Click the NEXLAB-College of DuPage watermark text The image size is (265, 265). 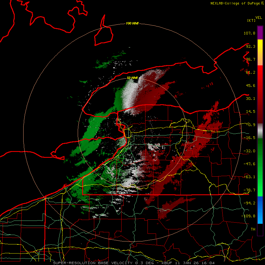[x=237, y=3]
